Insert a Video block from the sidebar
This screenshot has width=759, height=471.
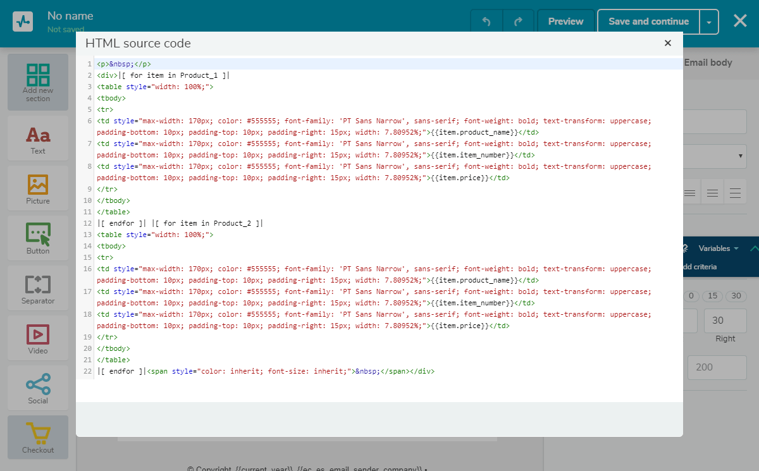point(38,339)
